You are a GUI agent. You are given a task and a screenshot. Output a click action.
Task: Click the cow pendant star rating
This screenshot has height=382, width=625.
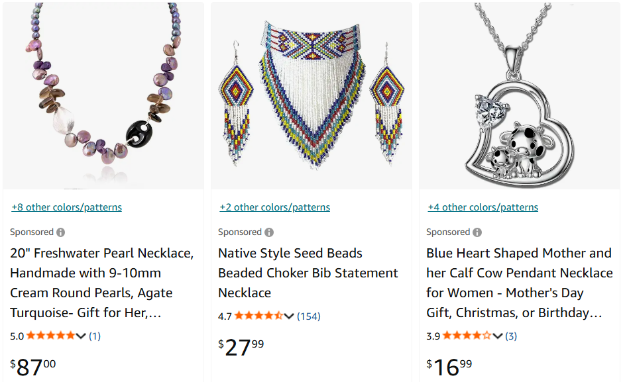[x=467, y=336]
